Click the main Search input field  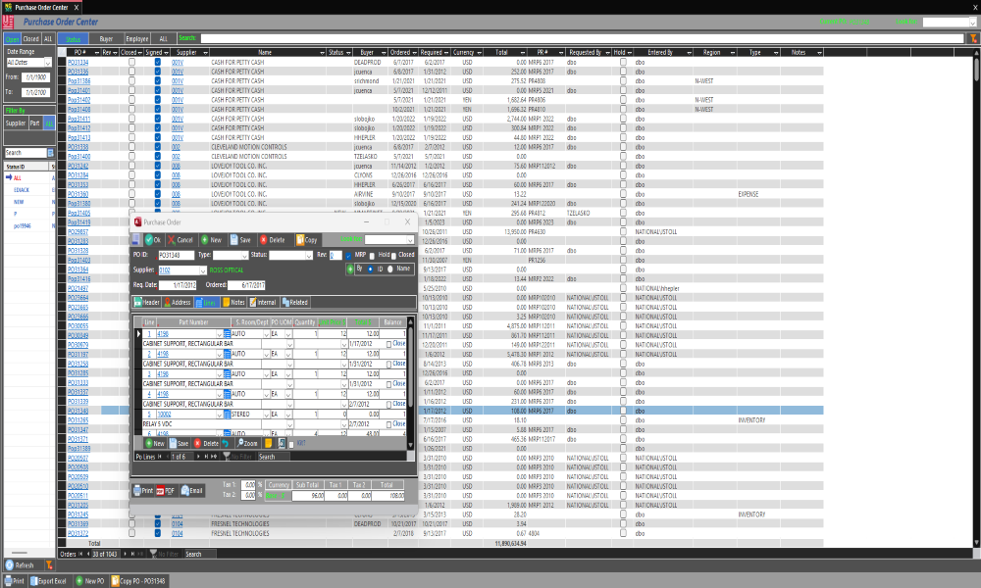pos(579,38)
